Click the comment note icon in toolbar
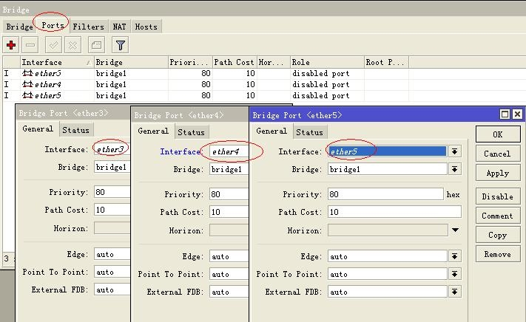 point(97,45)
